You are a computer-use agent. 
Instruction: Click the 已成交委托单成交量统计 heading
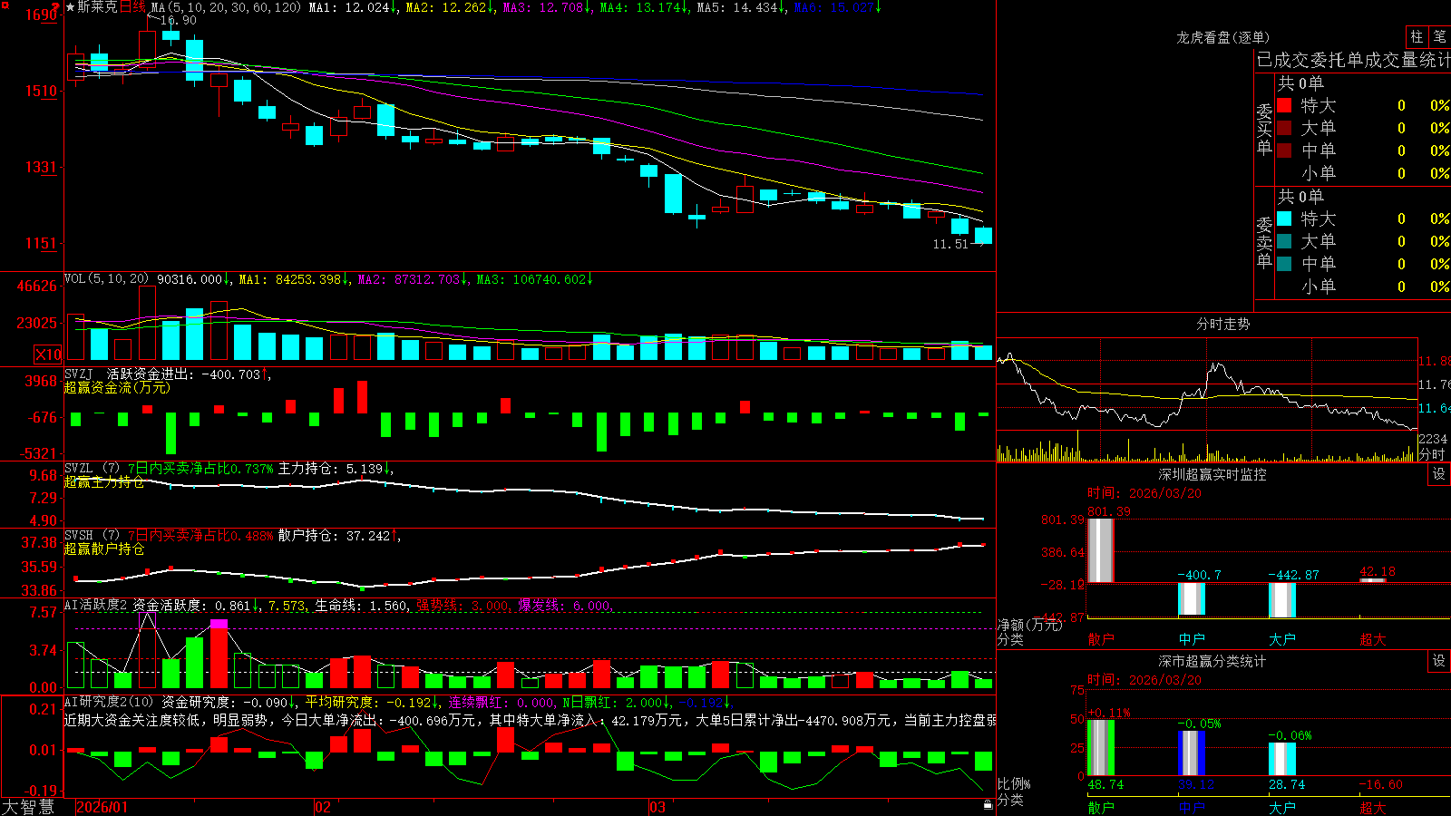point(1353,60)
